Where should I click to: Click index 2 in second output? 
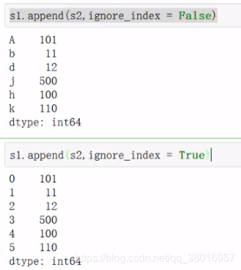[x=12, y=206]
